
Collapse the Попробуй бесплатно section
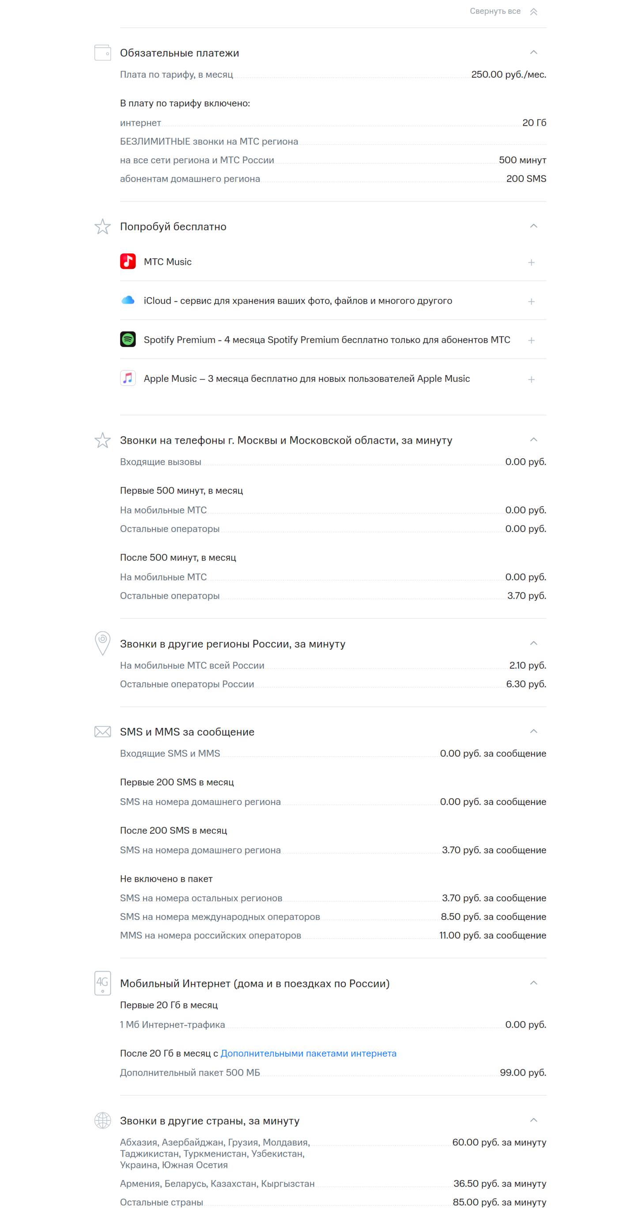533,226
